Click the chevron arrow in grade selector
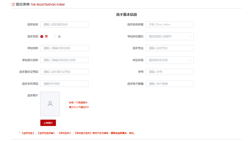Screen dimensions: 250x141 (x=191, y=60)
